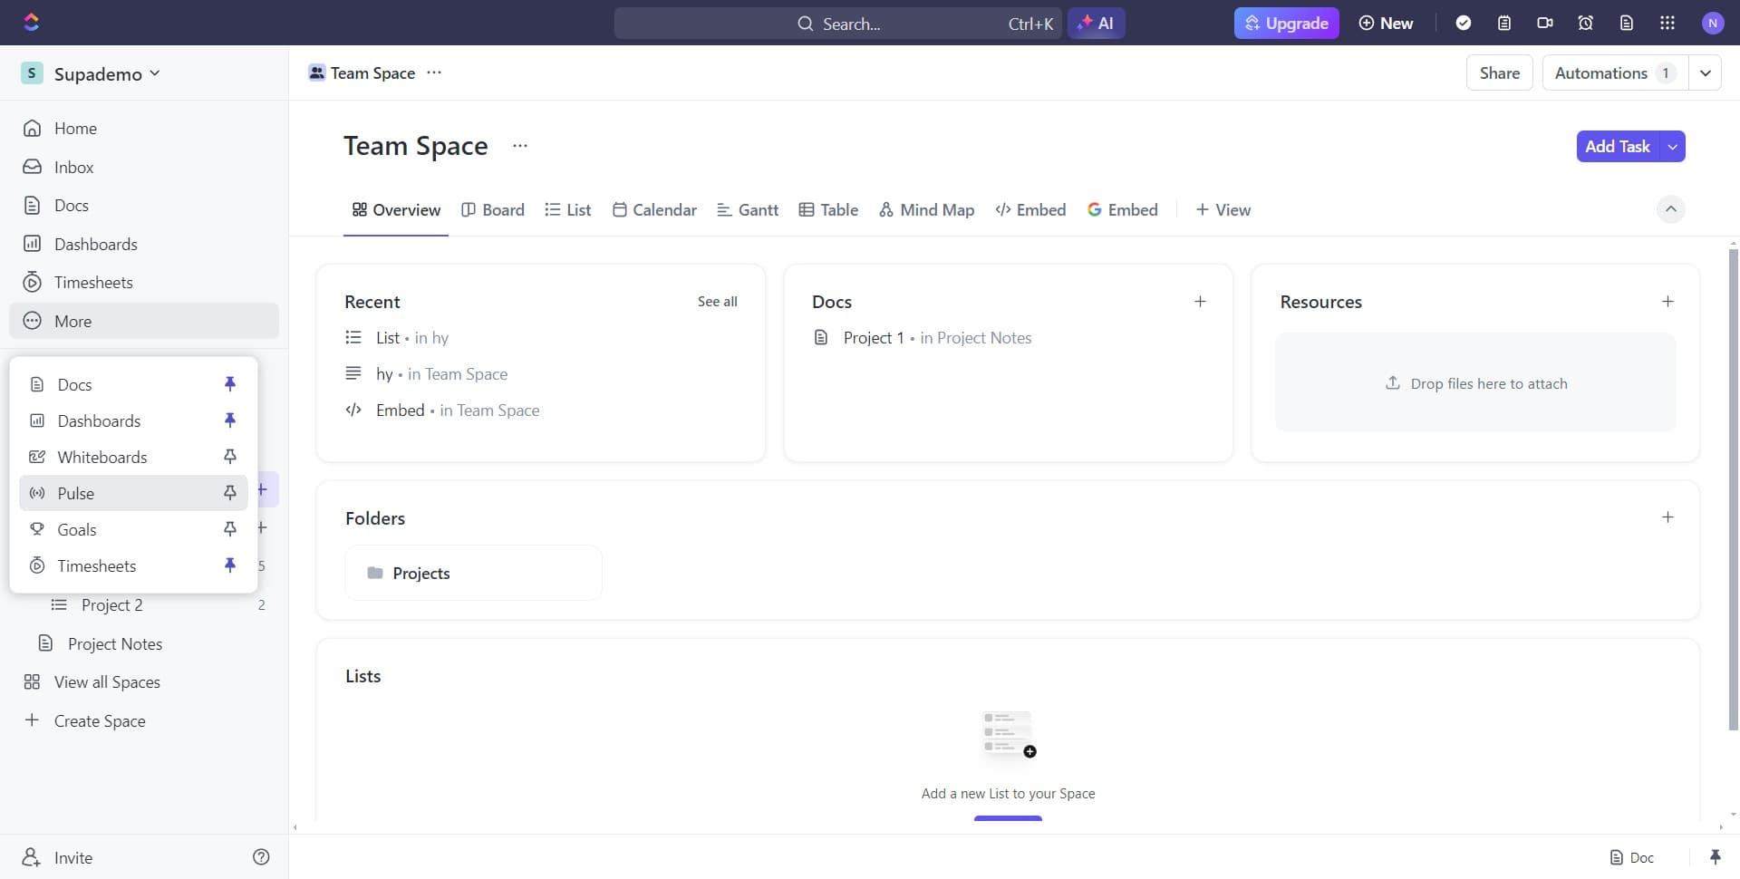Expand the Add Task dropdown arrow

[1672, 146]
